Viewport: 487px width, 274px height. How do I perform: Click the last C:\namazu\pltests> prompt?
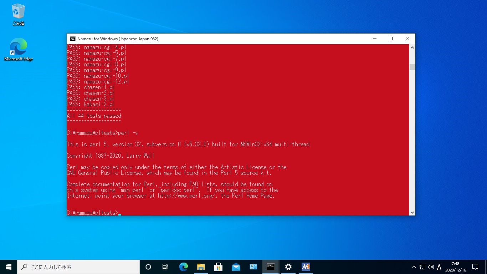(x=92, y=213)
